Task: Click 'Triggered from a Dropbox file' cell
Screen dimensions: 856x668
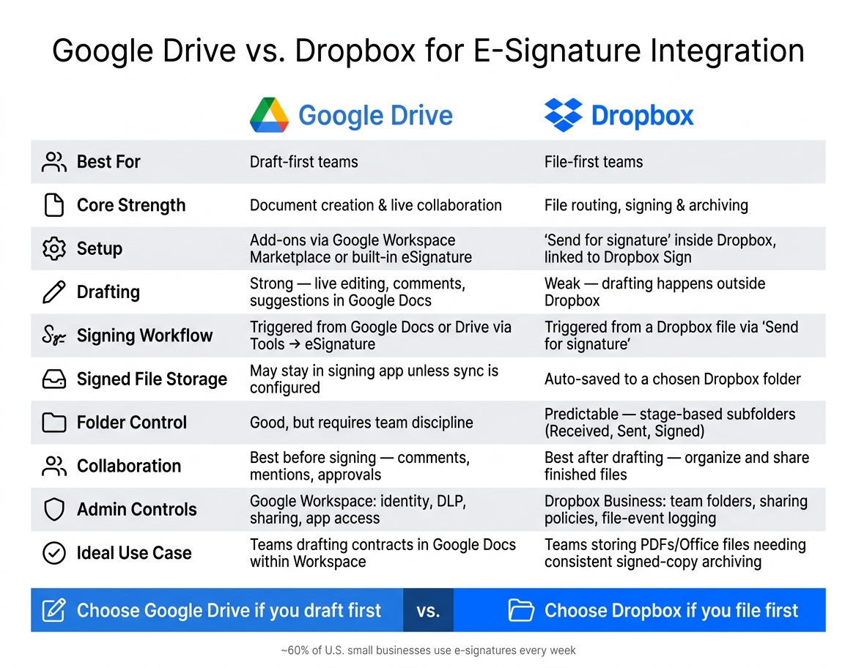Action: click(x=671, y=335)
